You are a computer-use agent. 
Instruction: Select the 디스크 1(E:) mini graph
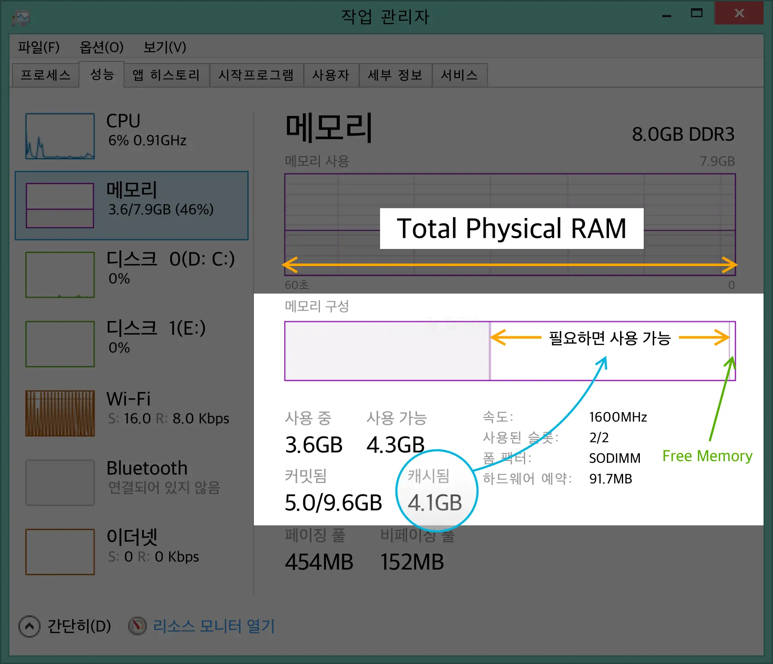(x=60, y=344)
